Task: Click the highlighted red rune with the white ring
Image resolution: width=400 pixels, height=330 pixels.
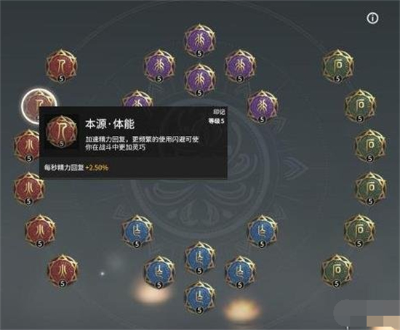Action: click(39, 106)
